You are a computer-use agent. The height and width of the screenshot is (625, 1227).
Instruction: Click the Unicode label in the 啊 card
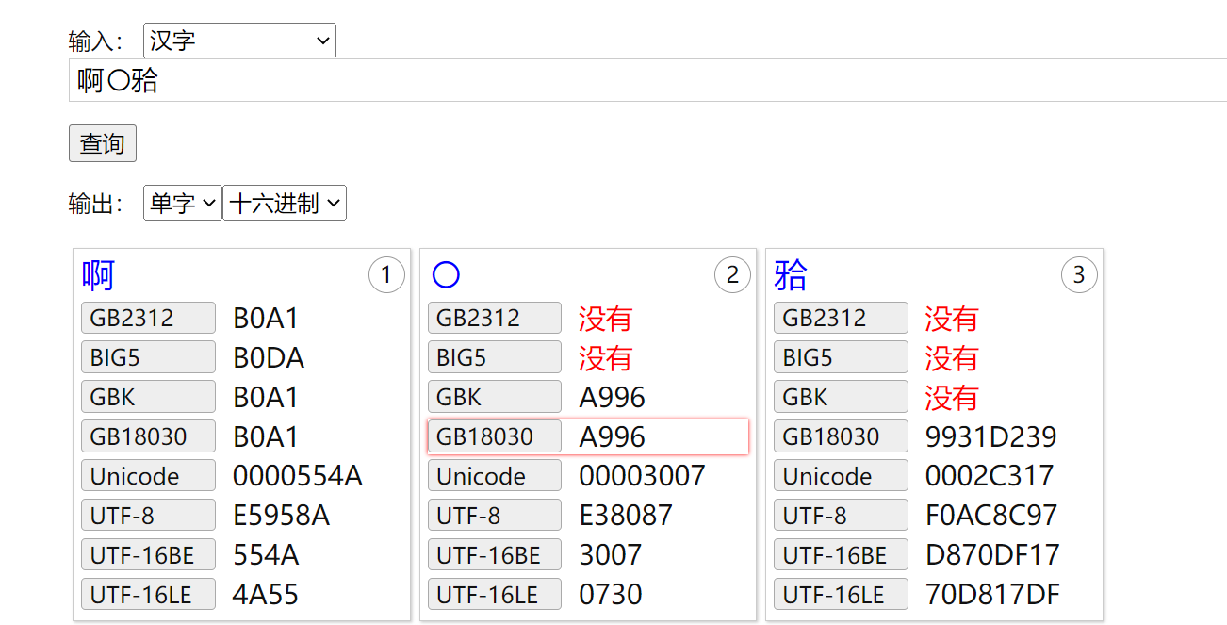click(x=148, y=476)
